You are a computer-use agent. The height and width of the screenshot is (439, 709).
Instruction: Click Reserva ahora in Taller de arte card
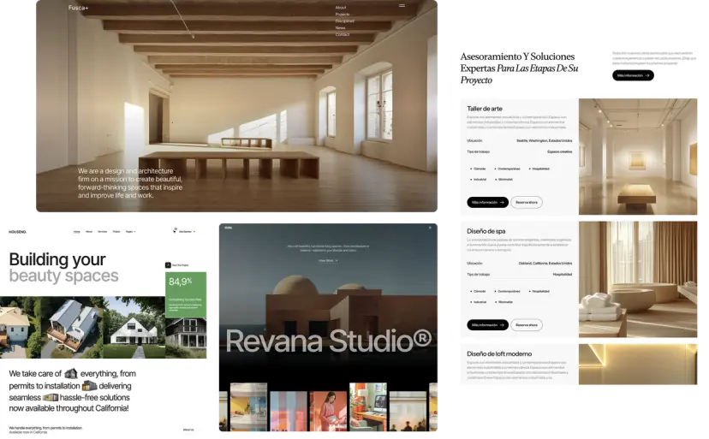click(x=527, y=203)
